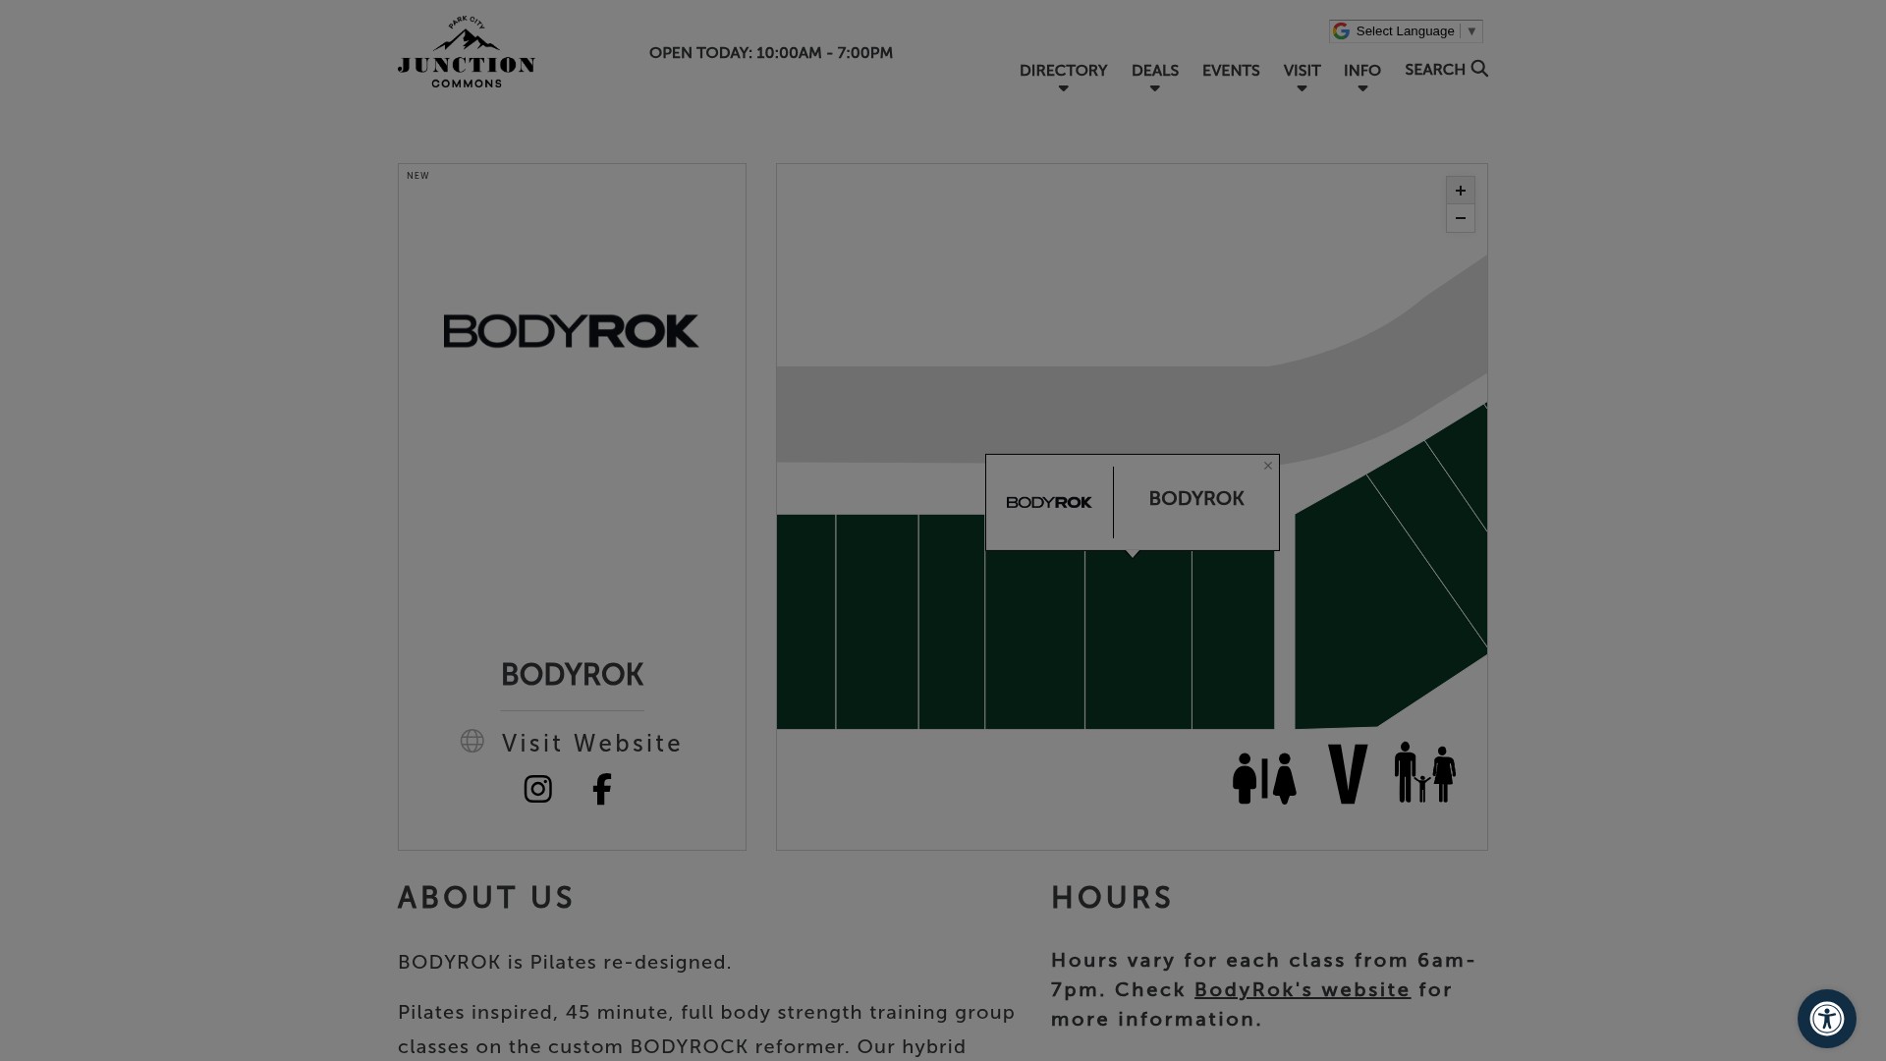Viewport: 1886px width, 1061px height.
Task: Open the DEALS menu
Action: tap(1155, 71)
